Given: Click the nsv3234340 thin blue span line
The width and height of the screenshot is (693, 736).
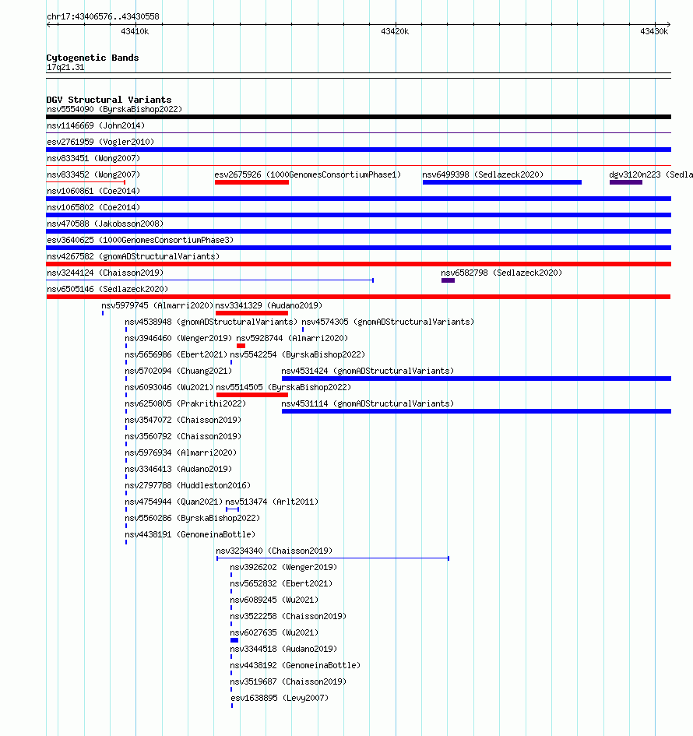Looking at the screenshot, I should coord(332,558).
